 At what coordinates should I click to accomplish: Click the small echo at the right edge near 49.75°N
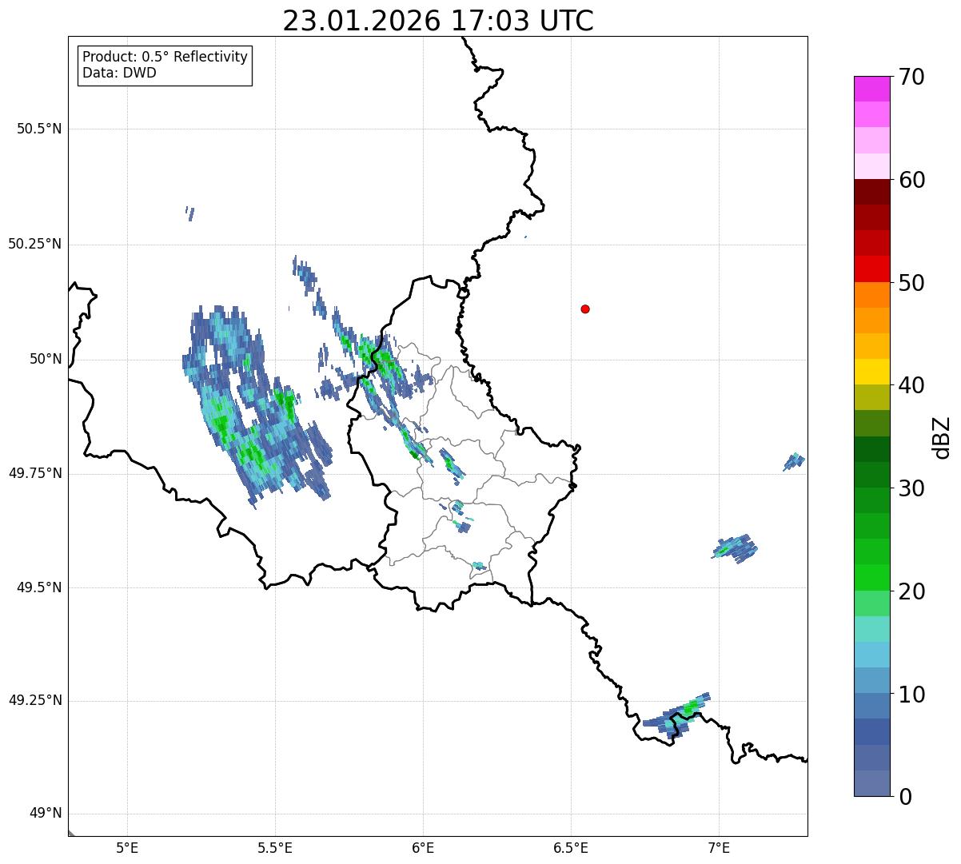pyautogui.click(x=794, y=461)
